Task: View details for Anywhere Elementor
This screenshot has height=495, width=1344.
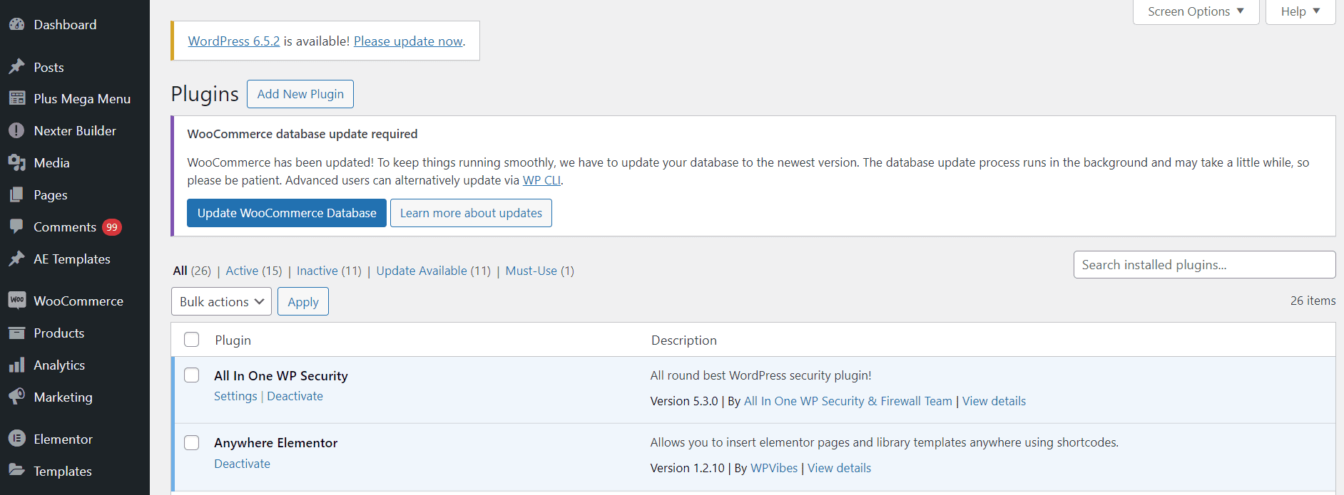Action: click(x=839, y=468)
